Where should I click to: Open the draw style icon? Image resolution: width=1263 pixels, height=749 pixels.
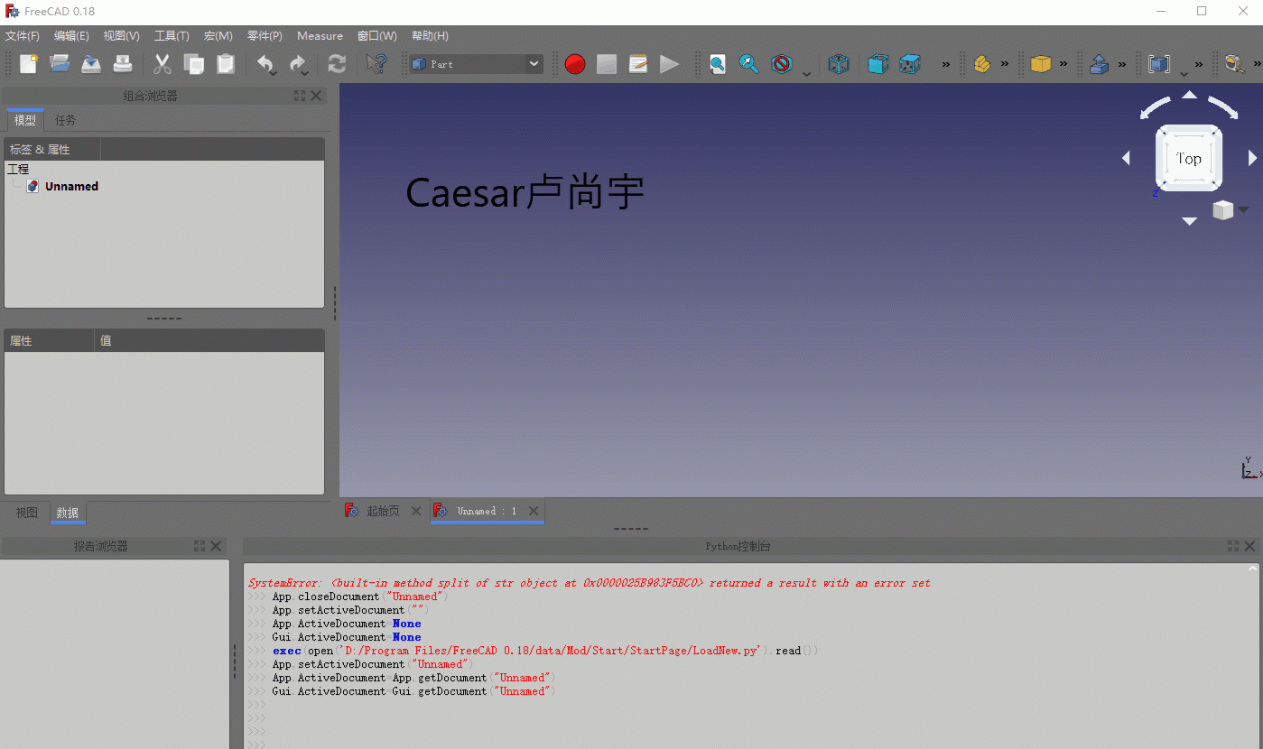782,64
